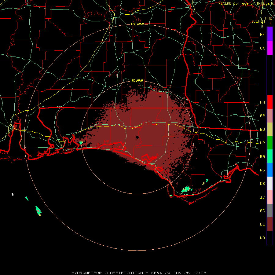
Task: Click the black radar site hole in echo
Action: (x=137, y=137)
